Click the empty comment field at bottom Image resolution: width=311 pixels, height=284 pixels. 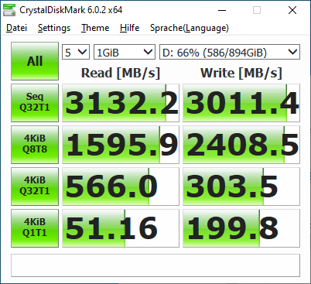pyautogui.click(x=155, y=265)
